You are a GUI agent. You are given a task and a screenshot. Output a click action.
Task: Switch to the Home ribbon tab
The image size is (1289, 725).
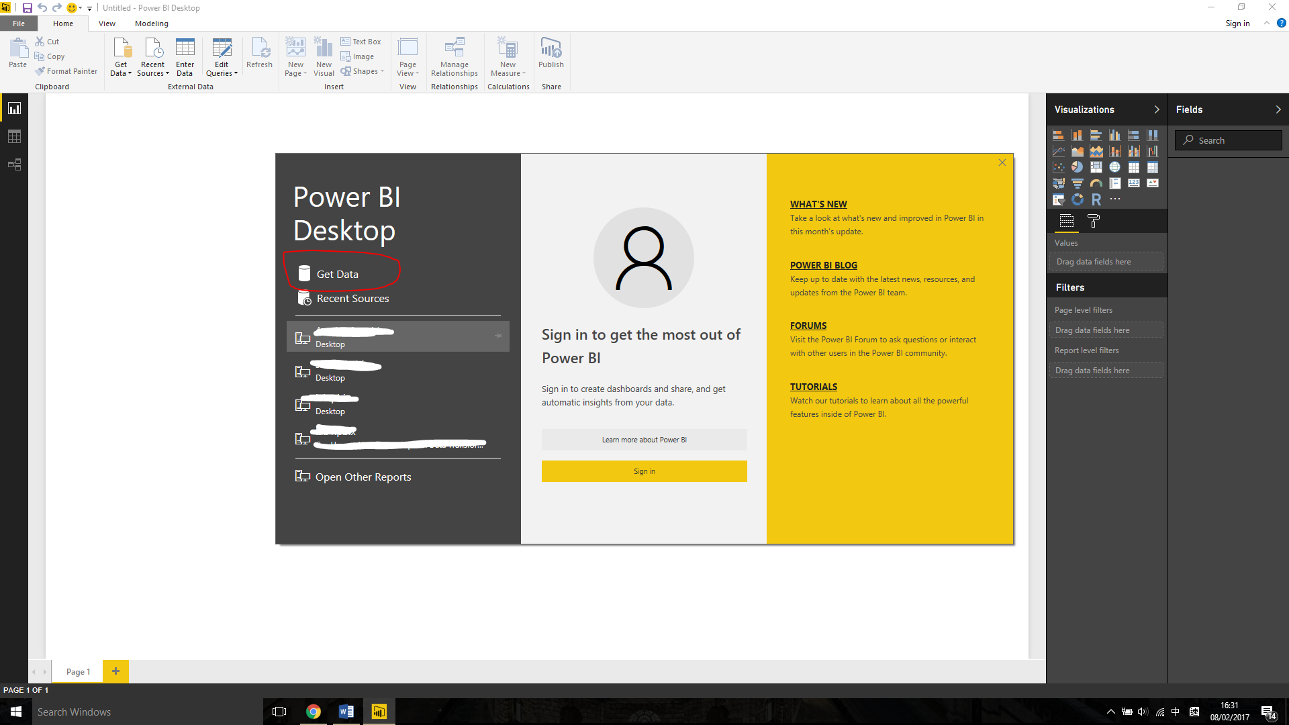tap(63, 23)
